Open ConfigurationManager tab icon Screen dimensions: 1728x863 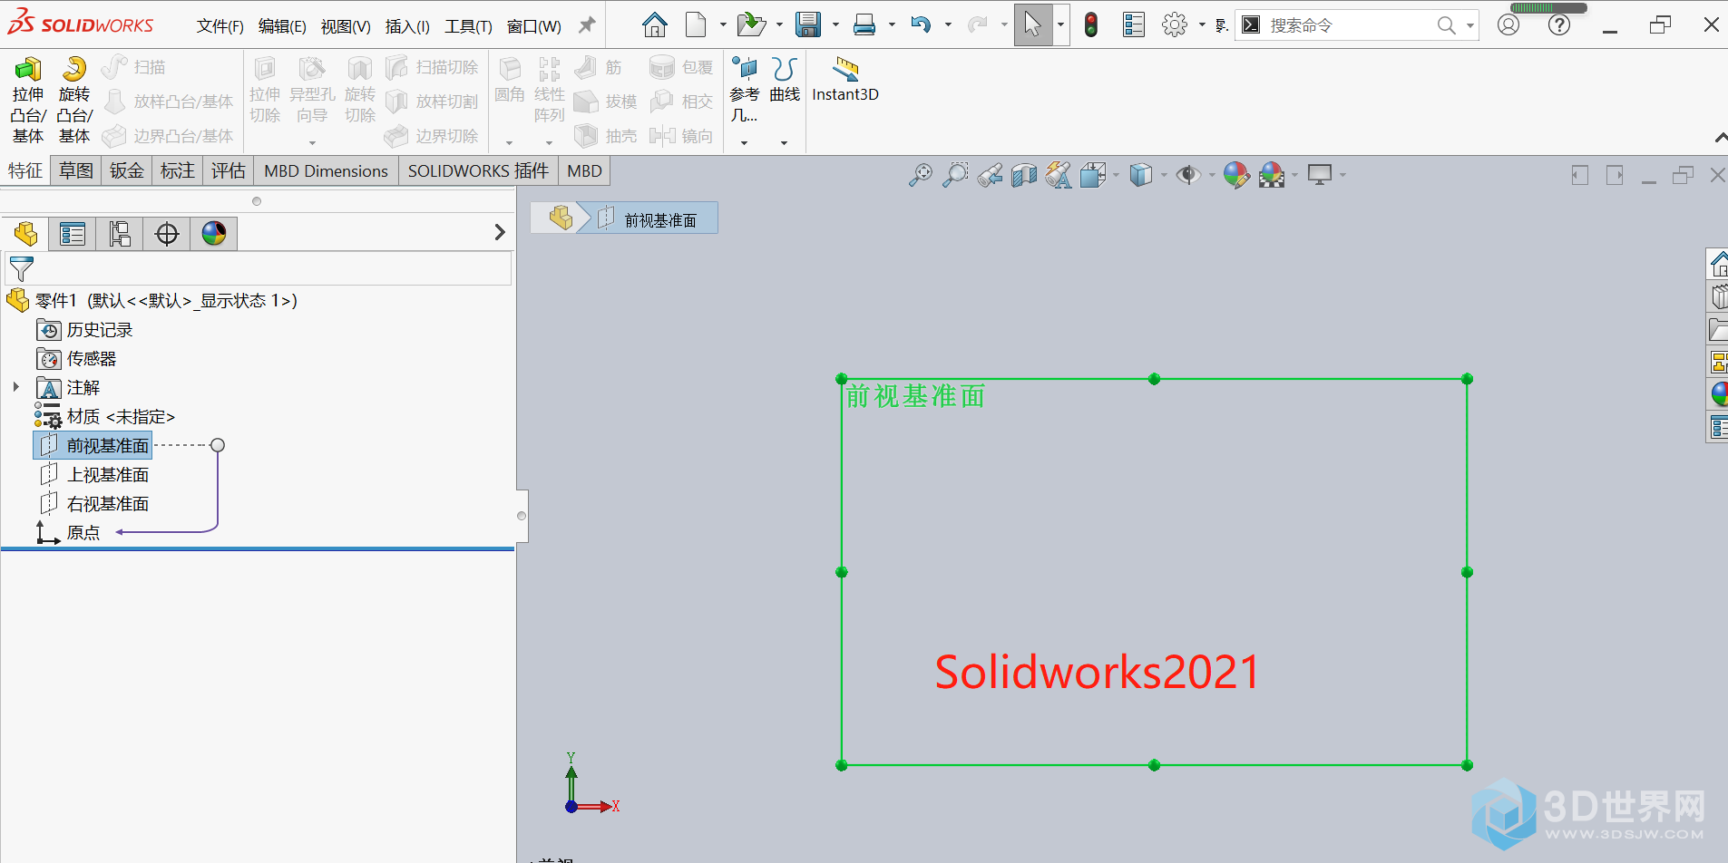coord(120,234)
